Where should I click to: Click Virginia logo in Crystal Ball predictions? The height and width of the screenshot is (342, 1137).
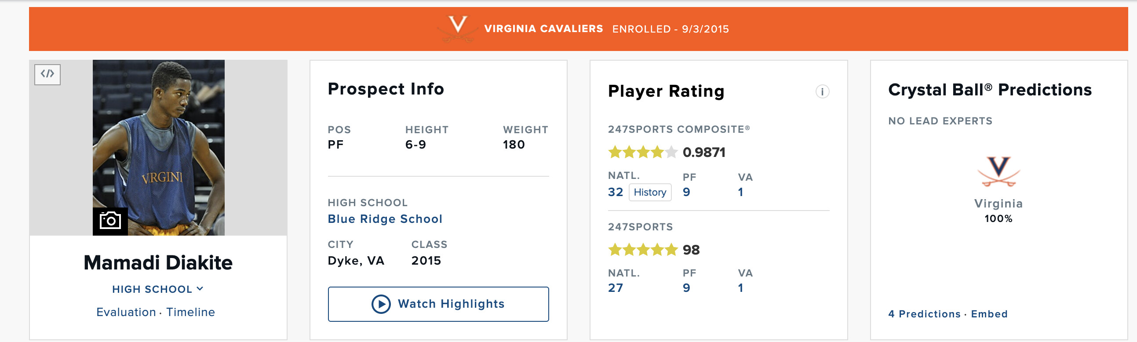[x=998, y=171]
